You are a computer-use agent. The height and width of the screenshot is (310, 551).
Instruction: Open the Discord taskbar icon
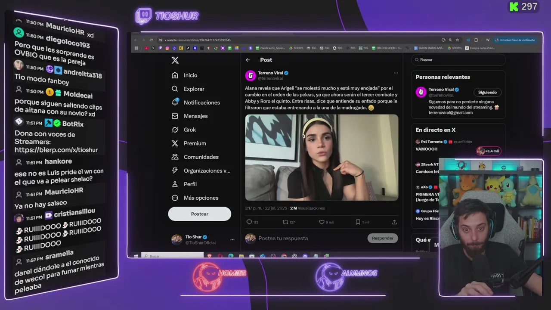305,256
